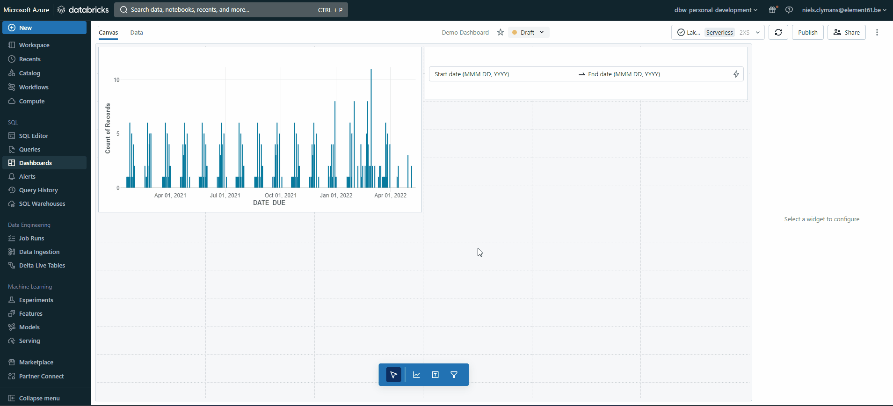Image resolution: width=893 pixels, height=406 pixels.
Task: Star the Demo Dashboard as favorite
Action: [x=501, y=32]
